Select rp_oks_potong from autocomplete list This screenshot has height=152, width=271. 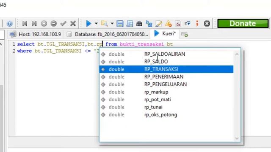pos(166,115)
